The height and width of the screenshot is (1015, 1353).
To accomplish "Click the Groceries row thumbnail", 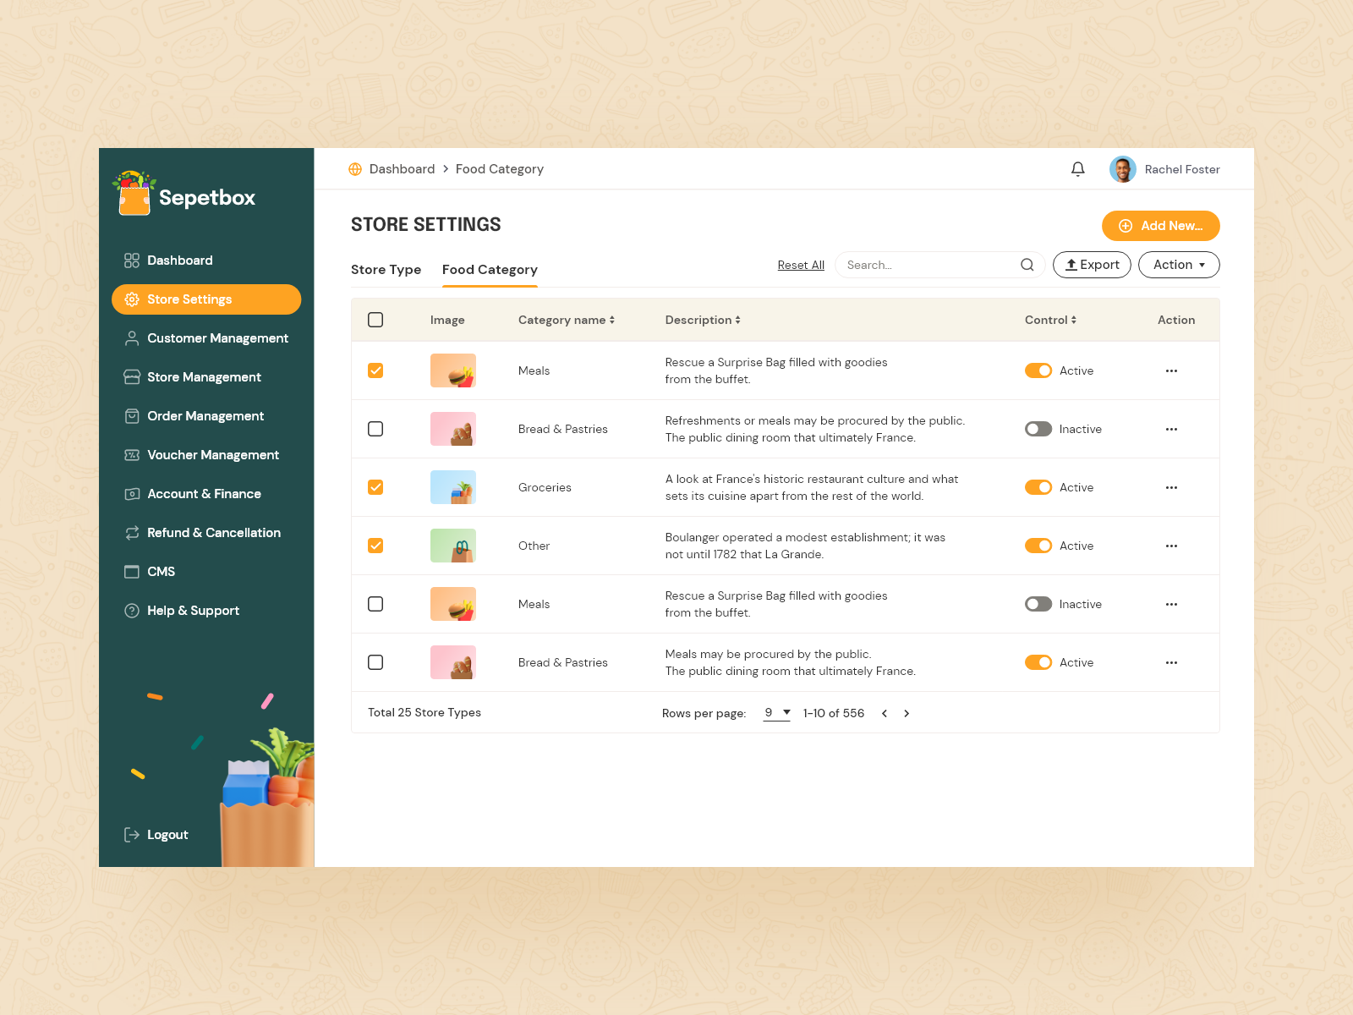I will tap(453, 487).
